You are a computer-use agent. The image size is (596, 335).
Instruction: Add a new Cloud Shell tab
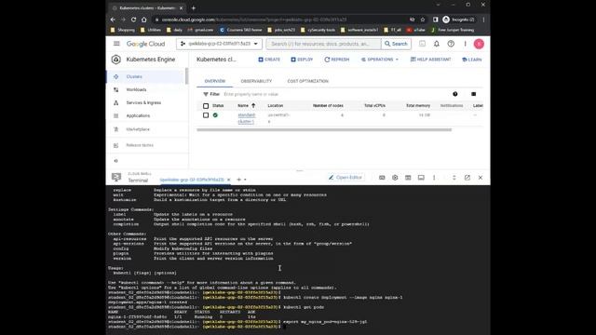pos(238,180)
